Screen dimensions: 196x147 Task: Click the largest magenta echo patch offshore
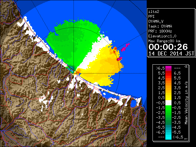(x=125, y=47)
